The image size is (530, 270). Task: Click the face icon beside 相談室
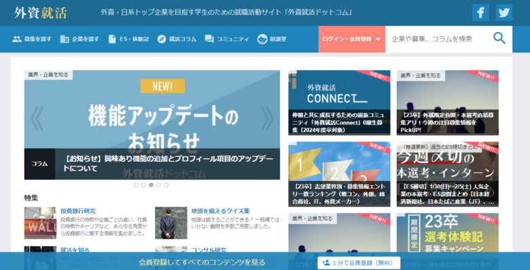(262, 39)
